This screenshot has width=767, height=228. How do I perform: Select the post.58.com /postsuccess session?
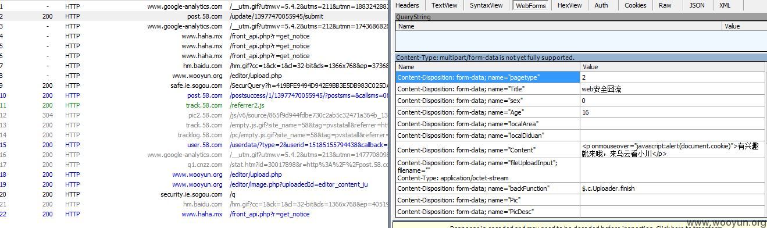[194, 95]
